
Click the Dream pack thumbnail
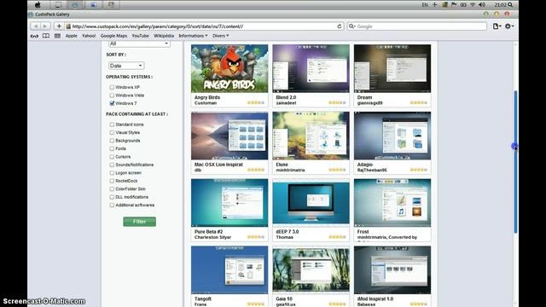pos(392,68)
